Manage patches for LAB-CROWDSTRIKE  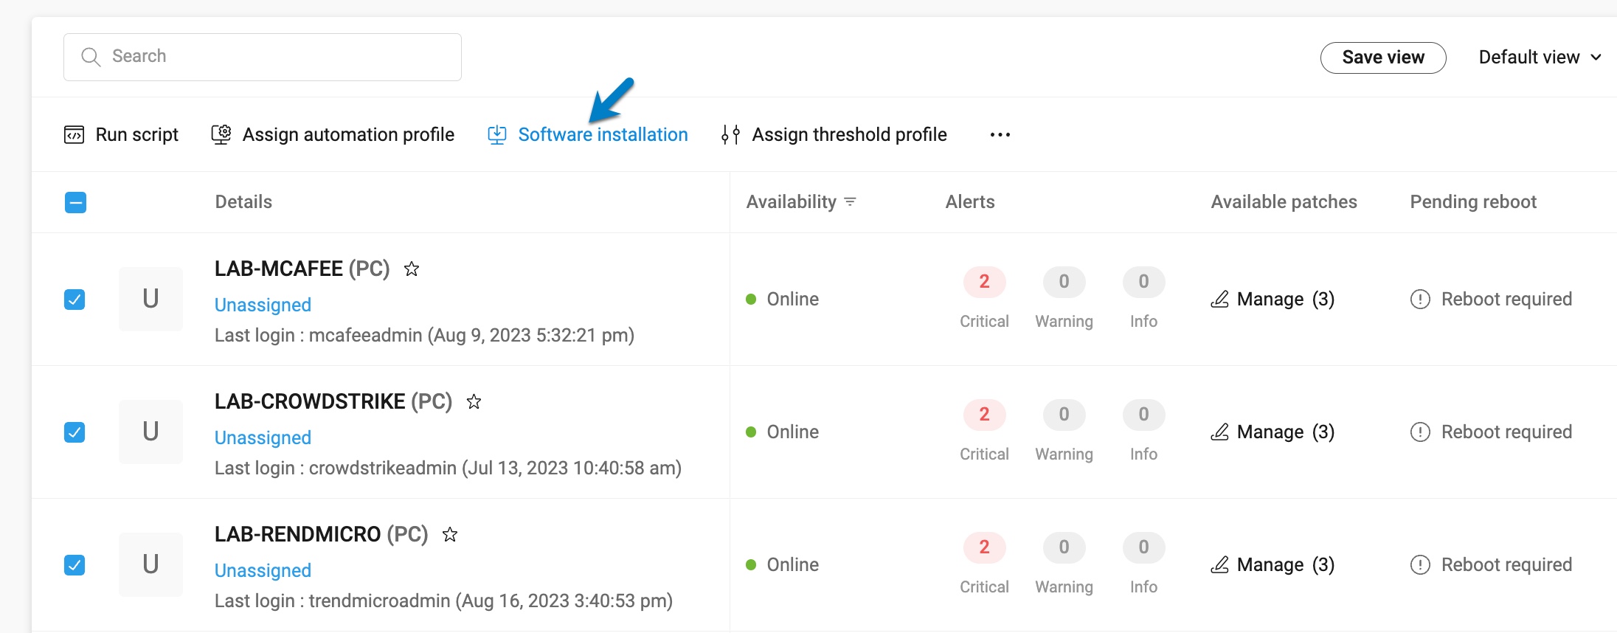click(x=1273, y=432)
